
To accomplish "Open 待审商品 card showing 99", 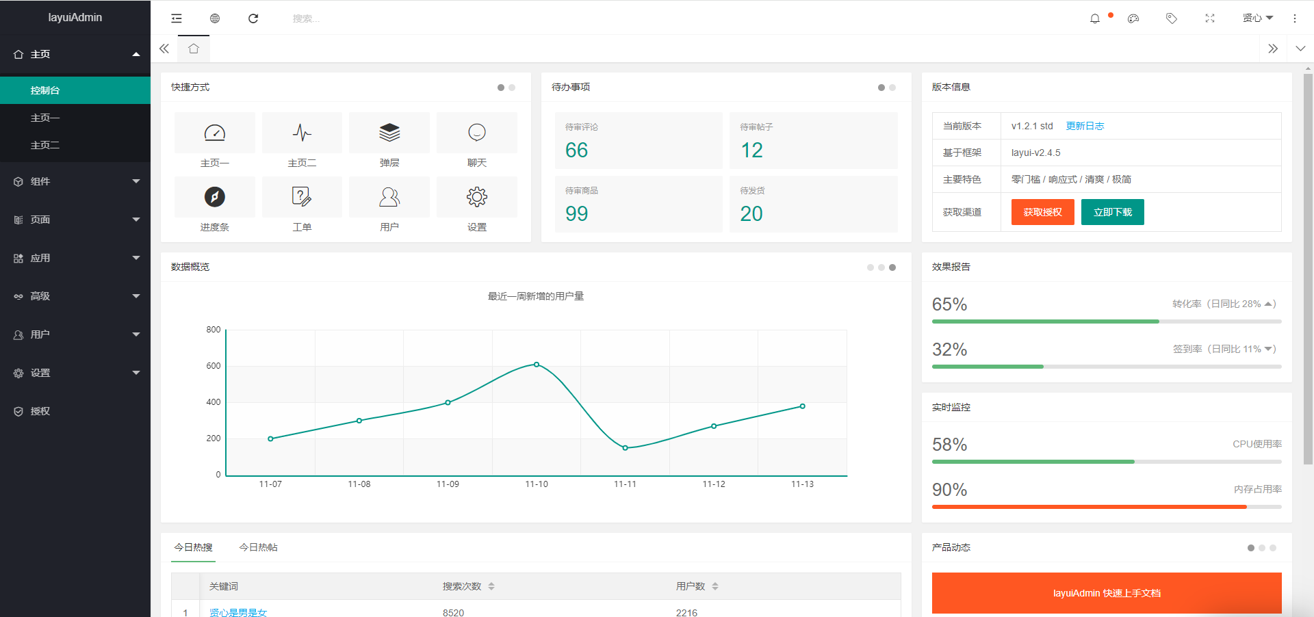I will point(639,204).
